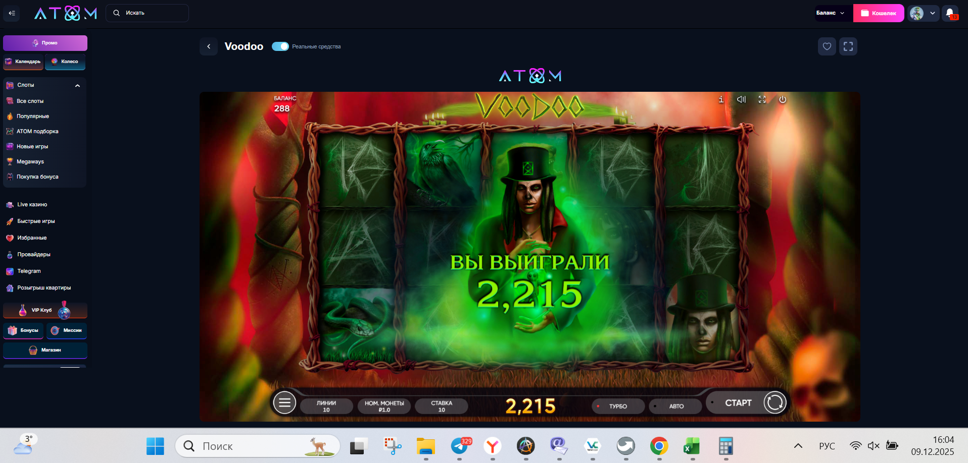Open Google Chrome from the taskbar

click(x=659, y=446)
